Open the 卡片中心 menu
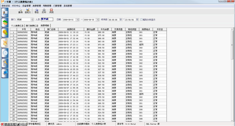The width and height of the screenshot is (235, 126). coord(16,6)
